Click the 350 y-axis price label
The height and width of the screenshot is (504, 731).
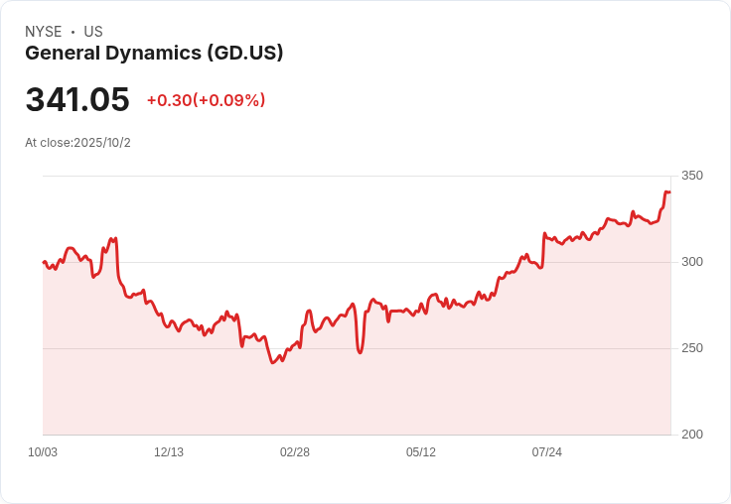point(692,176)
